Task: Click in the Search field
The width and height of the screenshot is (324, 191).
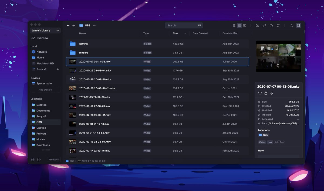Action: click(x=184, y=25)
